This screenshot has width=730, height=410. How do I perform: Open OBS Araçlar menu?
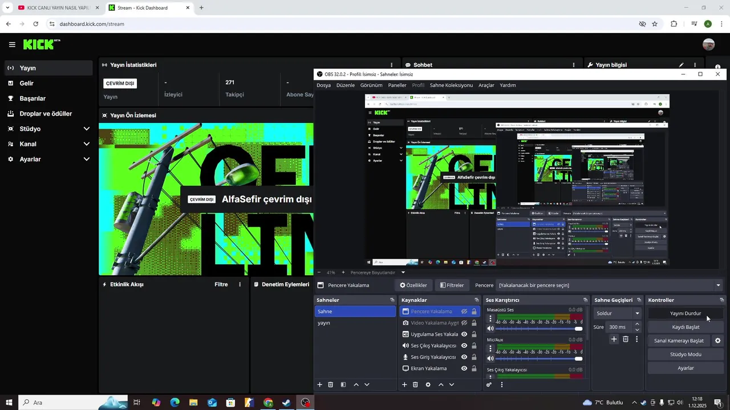click(x=486, y=85)
